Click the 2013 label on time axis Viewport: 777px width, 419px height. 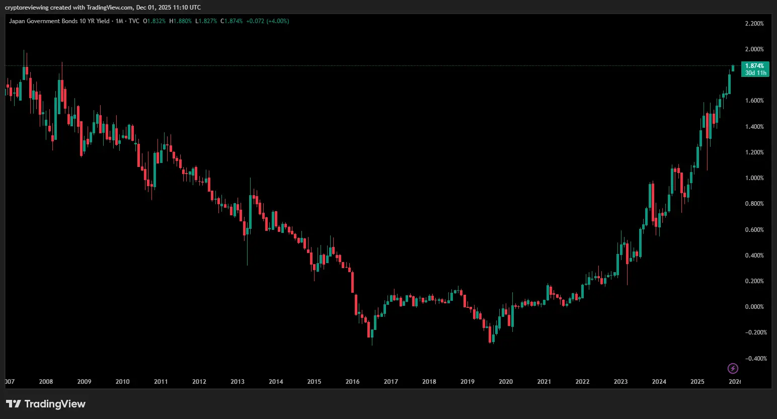pos(238,382)
